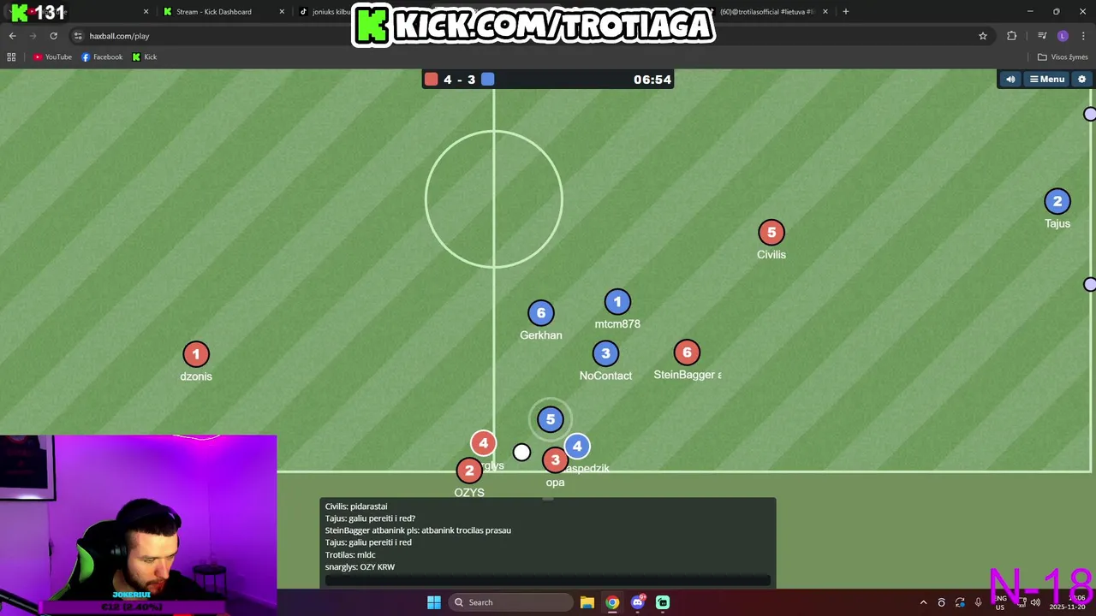Open the green streaming app in taskbar
Screen dimensions: 1096x616
click(663, 602)
